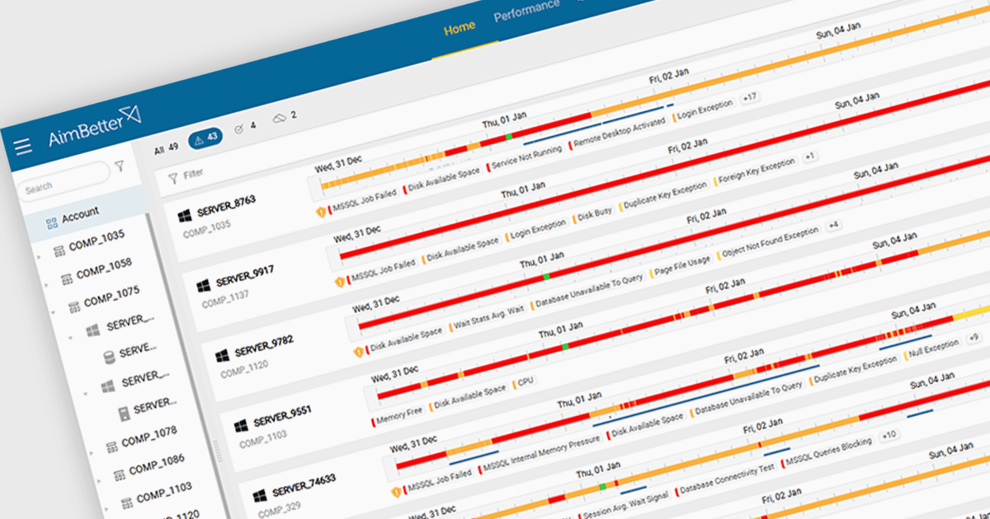The width and height of the screenshot is (990, 519).
Task: Click the funnel icon beside the Search box
Action: [x=120, y=166]
